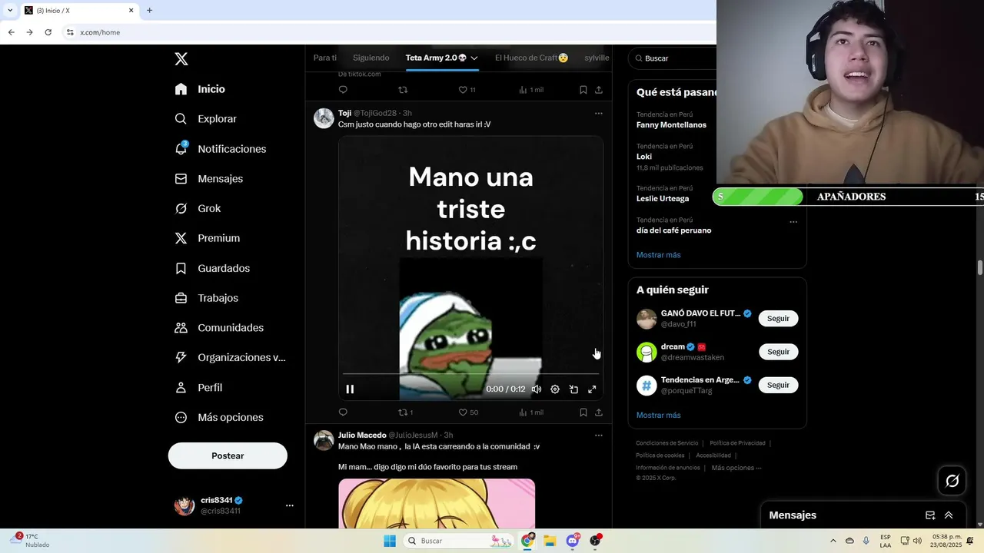Open Notificaciones with the bell icon
984x553 pixels.
220,149
